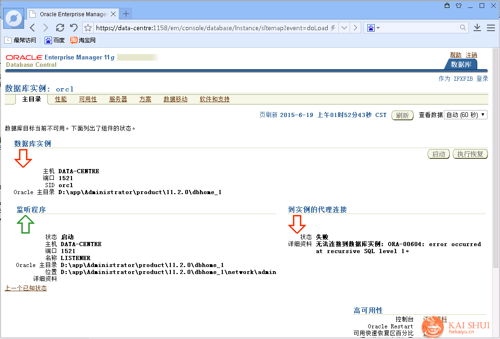Open the 服务器 tab
The height and width of the screenshot is (339, 500).
coord(118,99)
